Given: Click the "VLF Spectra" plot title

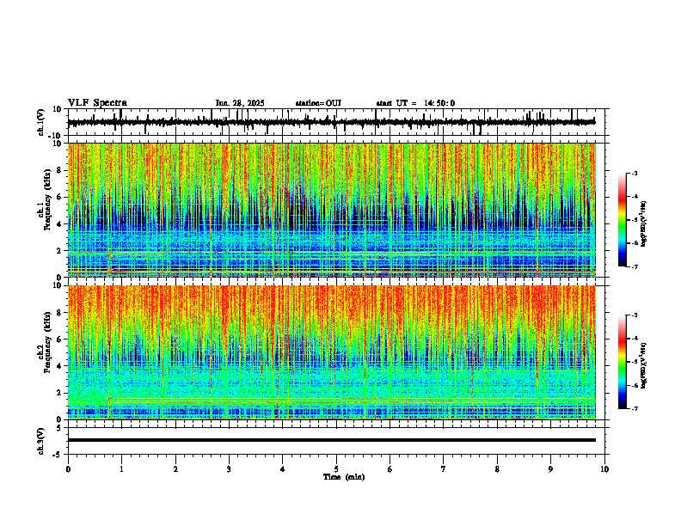Looking at the screenshot, I should coord(97,103).
